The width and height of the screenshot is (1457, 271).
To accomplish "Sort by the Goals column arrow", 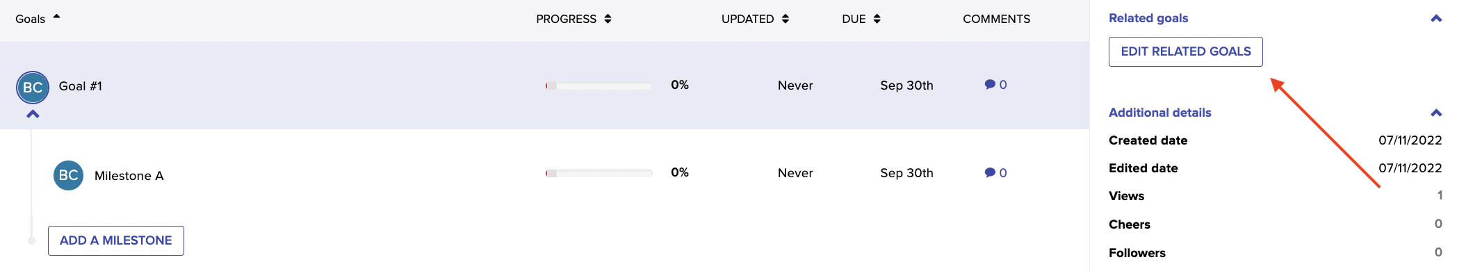I will click(57, 17).
